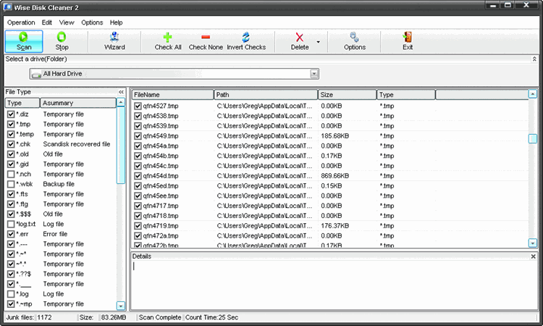Uncheck file qfn4718.tmp
The width and height of the screenshot is (543, 326).
[138, 216]
